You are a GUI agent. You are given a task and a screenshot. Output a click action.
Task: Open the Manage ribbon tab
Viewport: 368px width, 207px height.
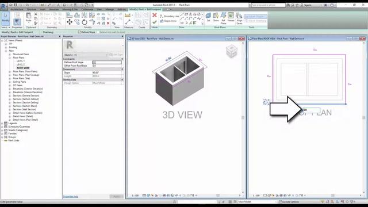110,9
